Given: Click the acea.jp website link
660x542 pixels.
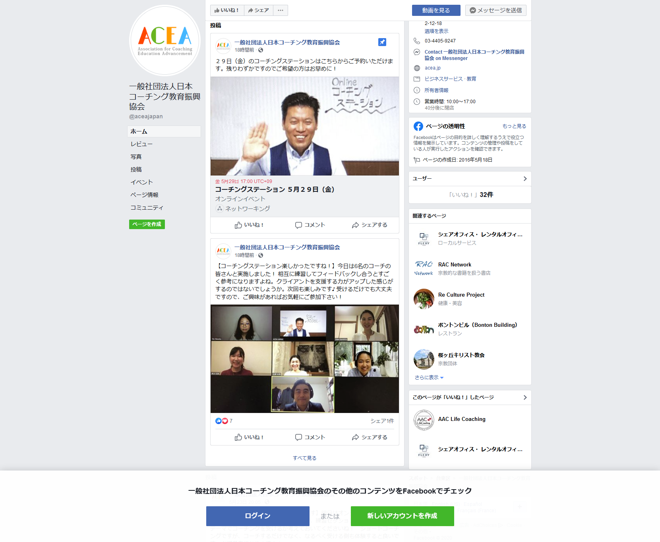Looking at the screenshot, I should point(432,68).
